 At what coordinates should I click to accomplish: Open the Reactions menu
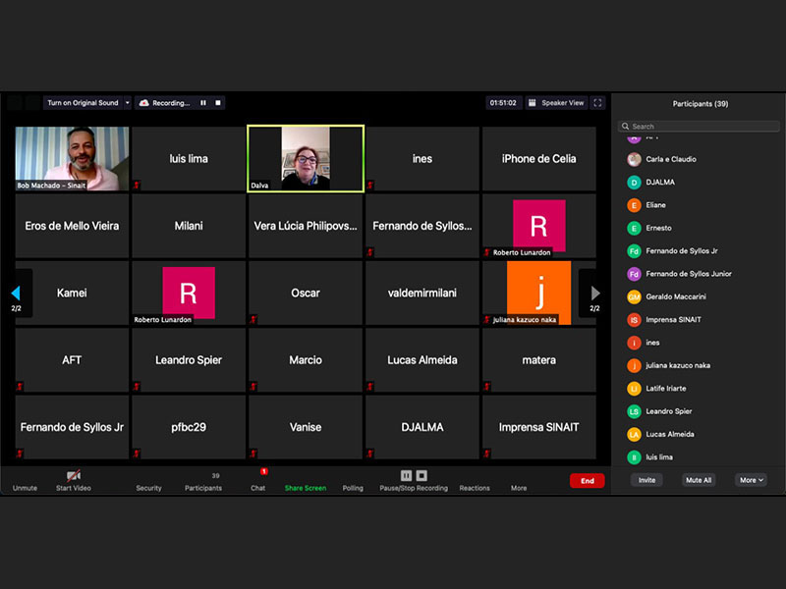click(475, 480)
